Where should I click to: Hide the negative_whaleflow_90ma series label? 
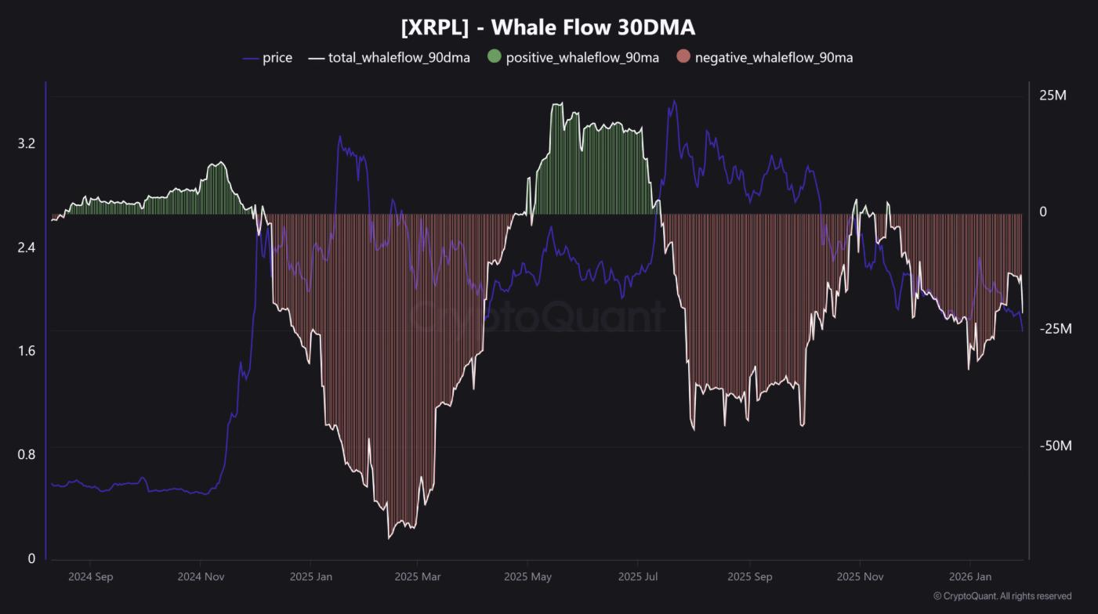(x=774, y=58)
